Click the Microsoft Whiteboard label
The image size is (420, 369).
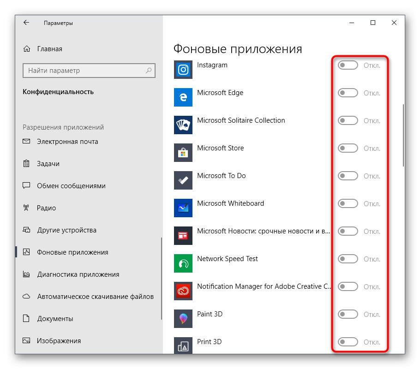coord(231,203)
